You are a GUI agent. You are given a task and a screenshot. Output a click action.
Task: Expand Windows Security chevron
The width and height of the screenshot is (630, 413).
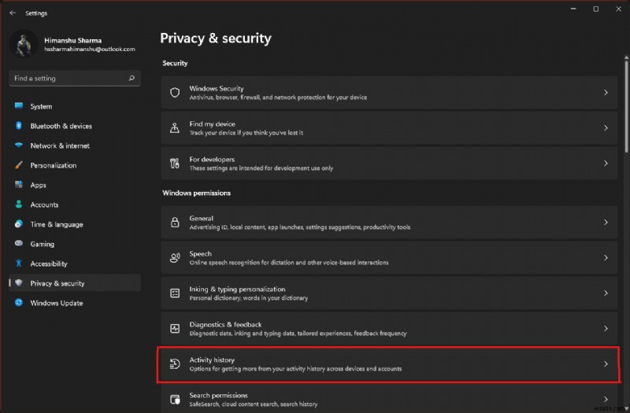pos(606,92)
